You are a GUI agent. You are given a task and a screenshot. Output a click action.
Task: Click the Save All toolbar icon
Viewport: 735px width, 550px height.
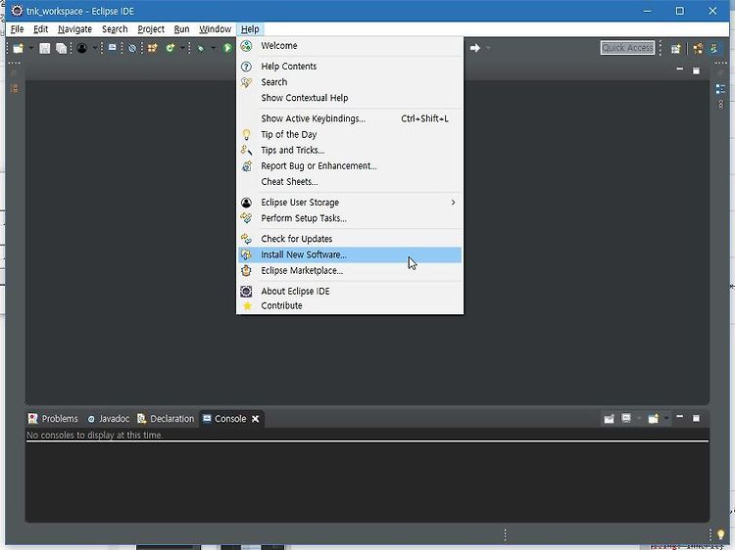point(62,48)
